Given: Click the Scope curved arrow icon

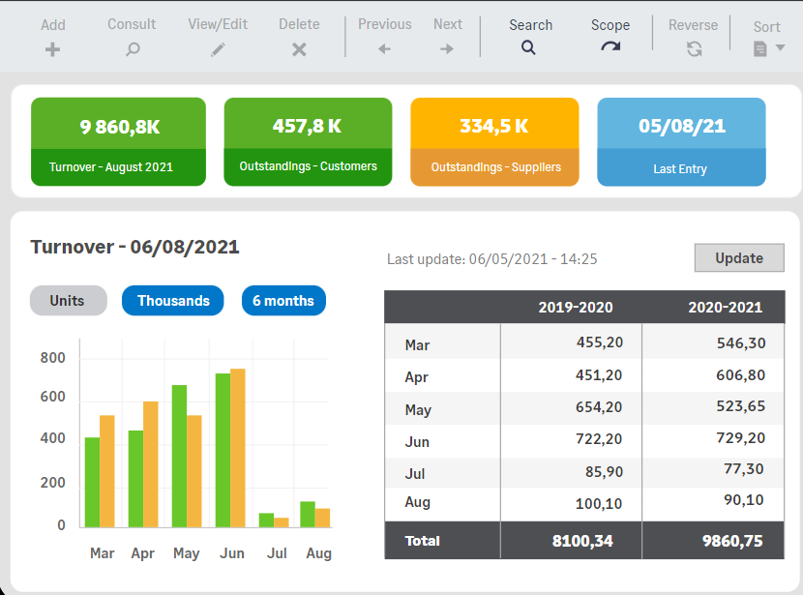Looking at the screenshot, I should pyautogui.click(x=610, y=47).
